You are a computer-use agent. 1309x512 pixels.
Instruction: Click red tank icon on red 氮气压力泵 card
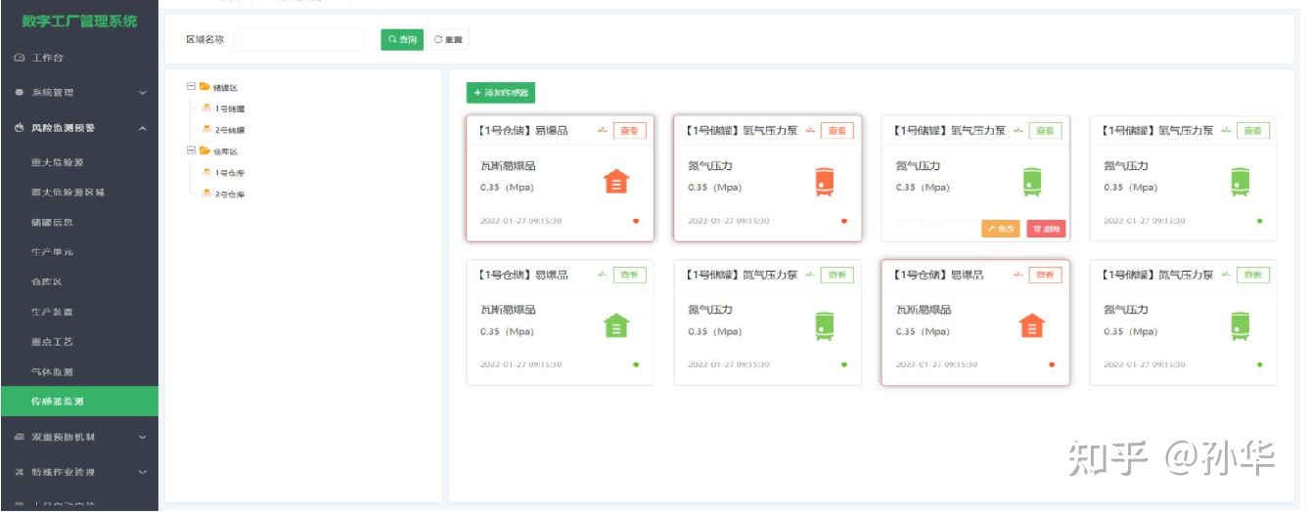click(824, 182)
